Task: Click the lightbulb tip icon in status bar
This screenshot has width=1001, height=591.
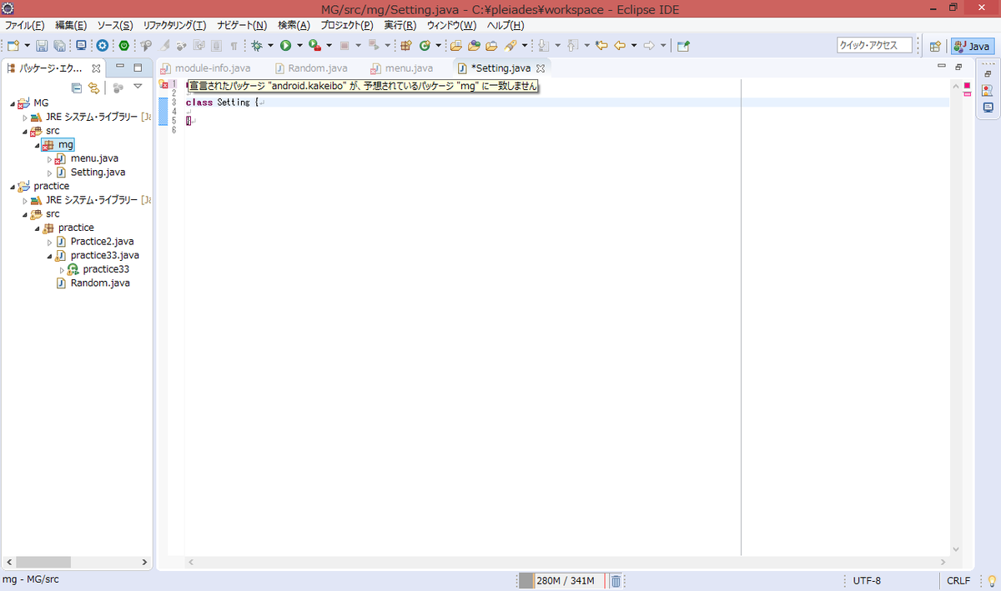Action: pyautogui.click(x=993, y=581)
